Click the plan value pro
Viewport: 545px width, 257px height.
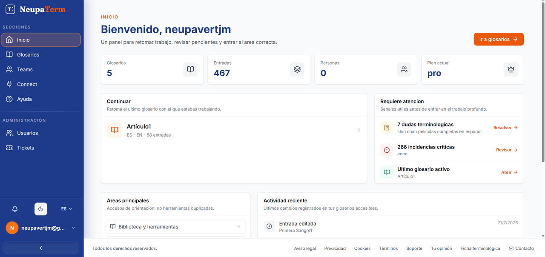pos(434,74)
